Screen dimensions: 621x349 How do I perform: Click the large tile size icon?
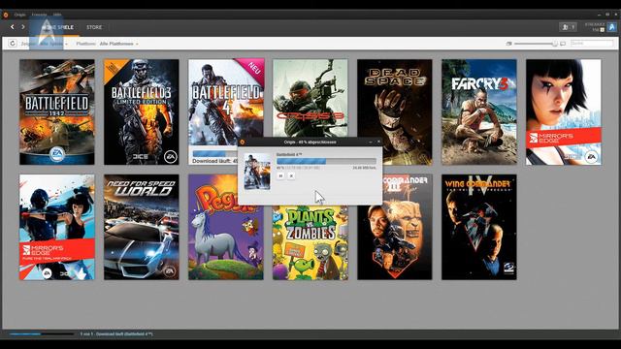[563, 44]
